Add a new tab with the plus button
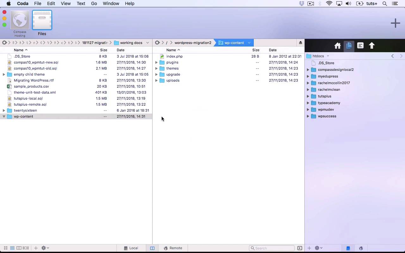The image size is (405, 253). pos(395,23)
